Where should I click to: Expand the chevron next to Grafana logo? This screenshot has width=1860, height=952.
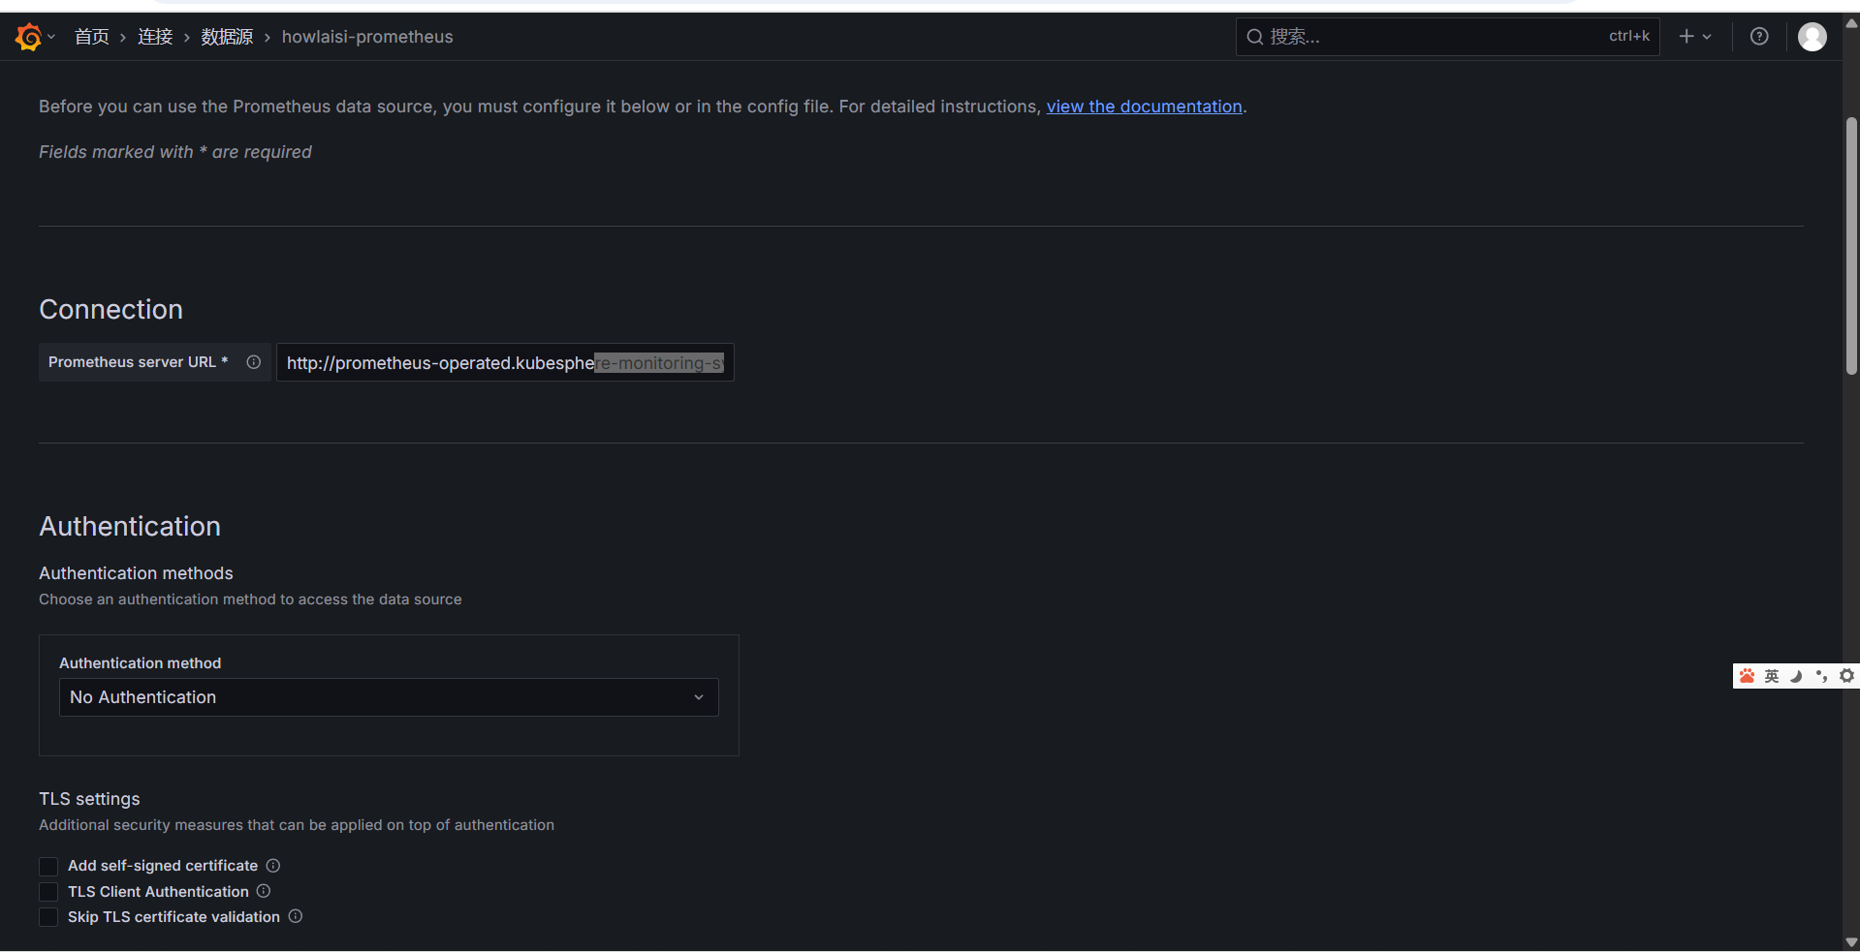[51, 37]
